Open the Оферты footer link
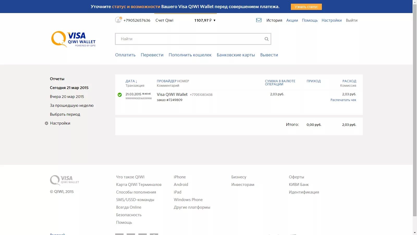Viewport: 417px width, 235px height. pos(296,177)
